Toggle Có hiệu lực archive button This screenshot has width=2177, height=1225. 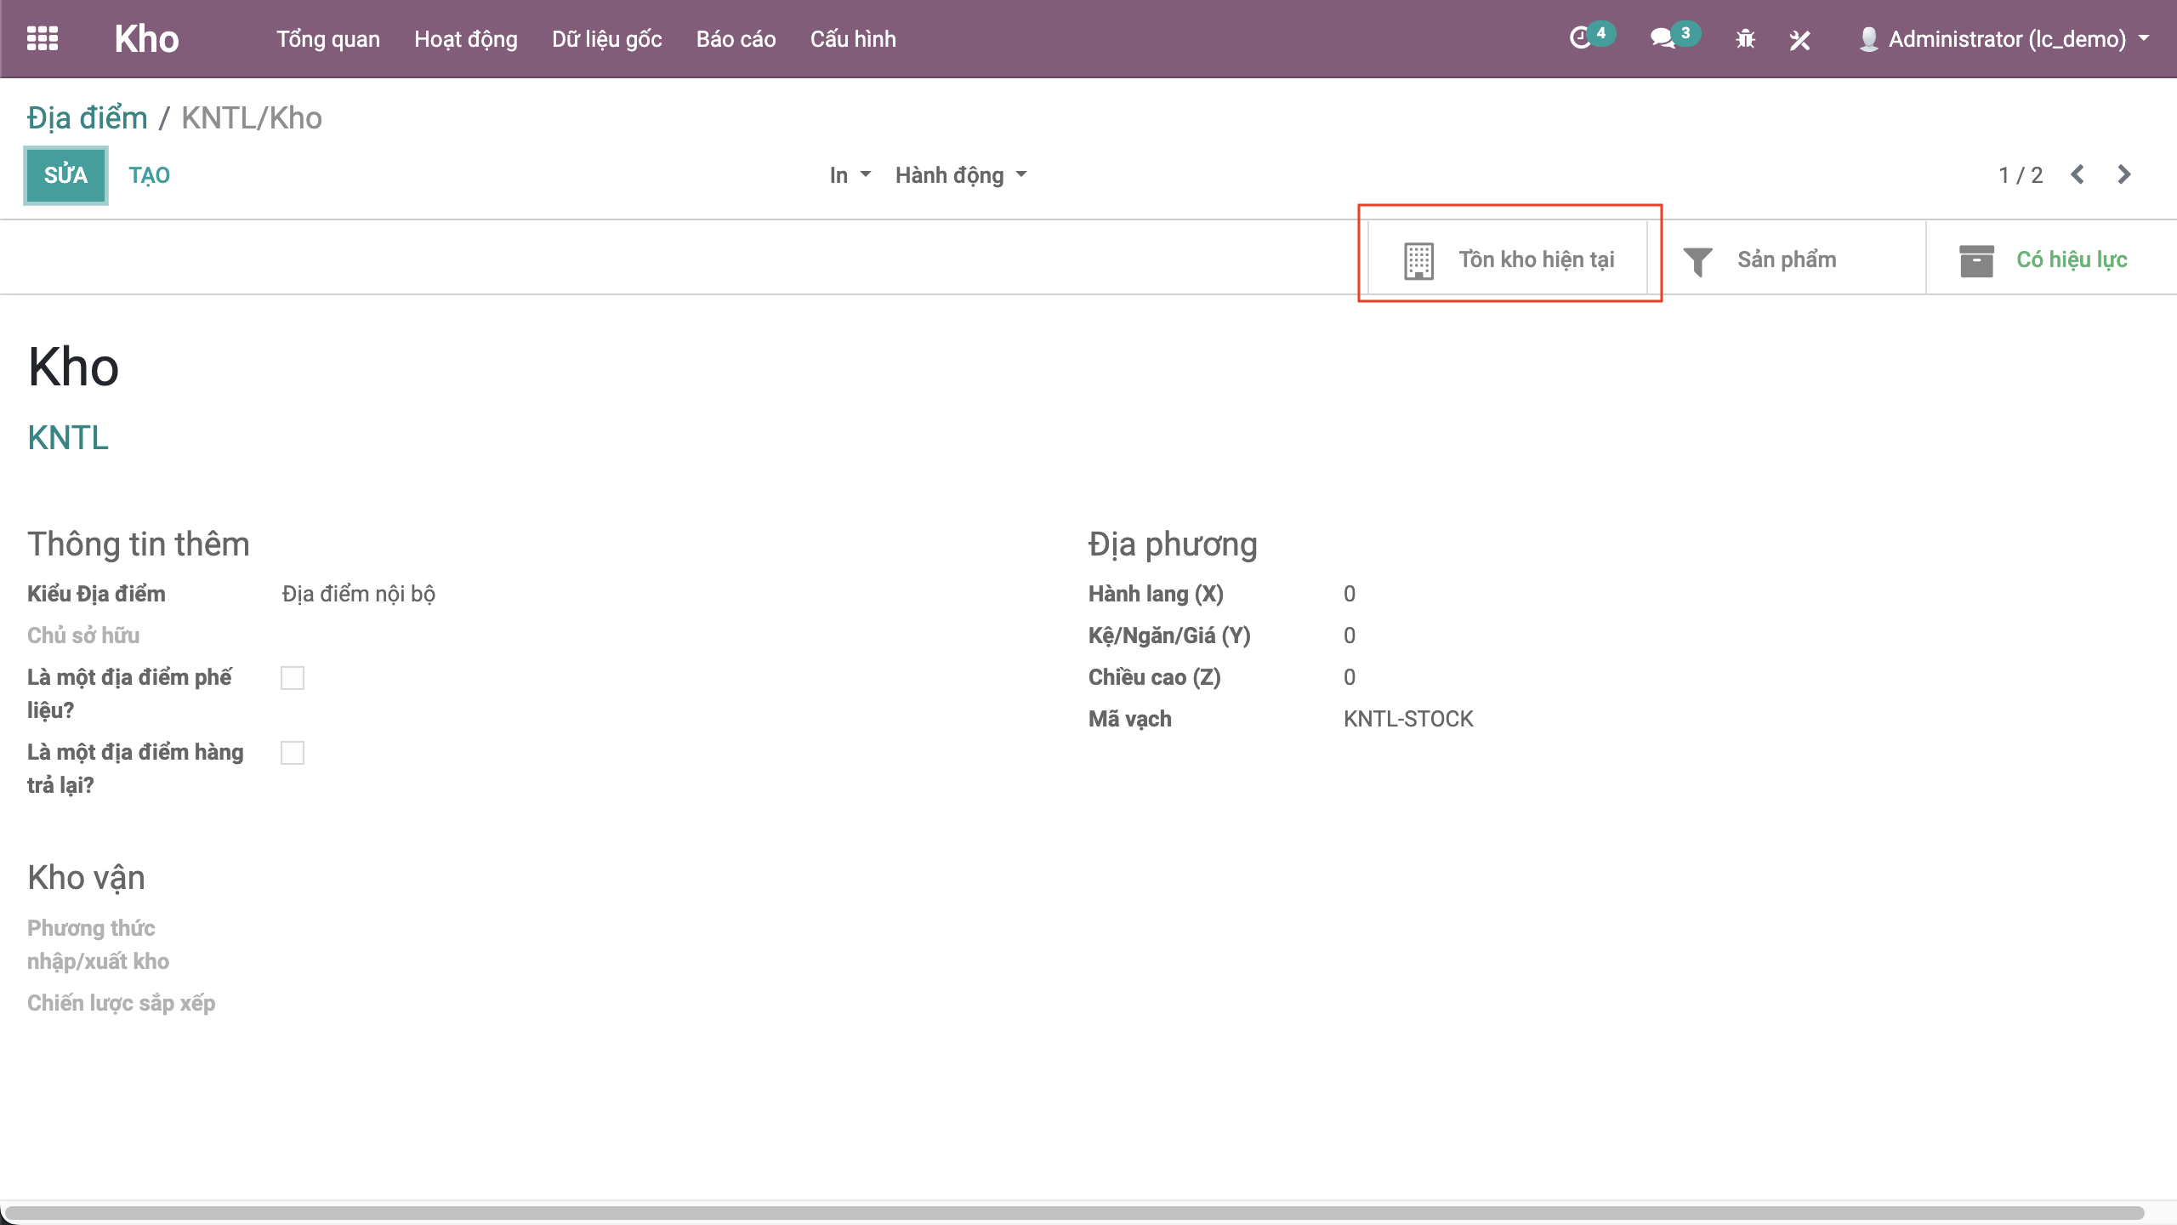[2044, 259]
